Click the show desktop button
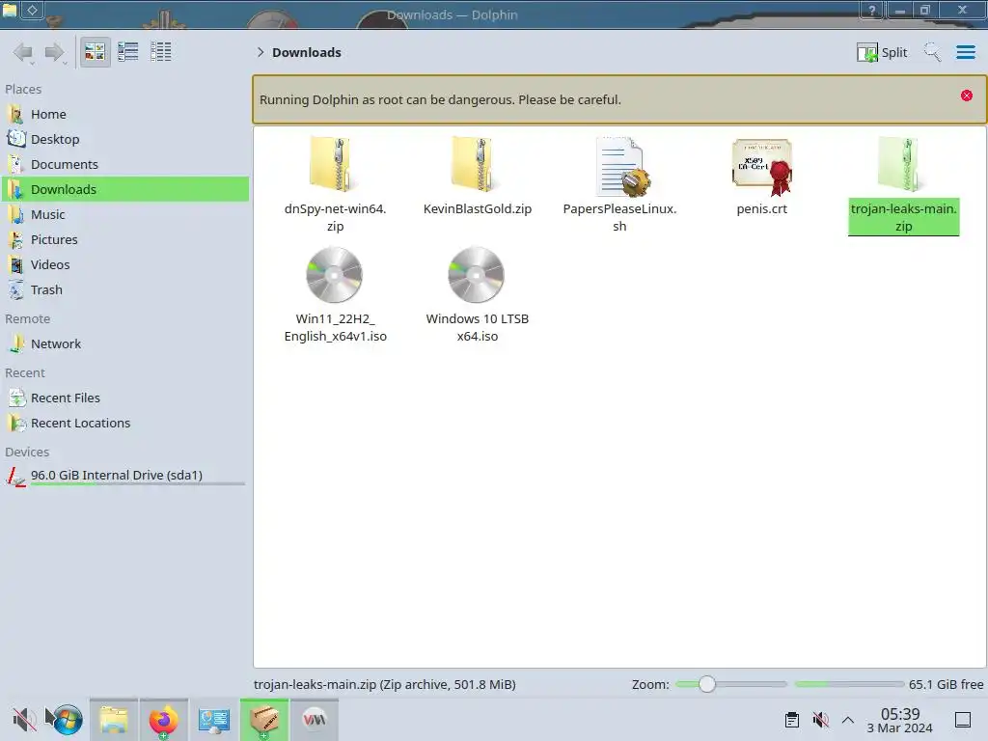Viewport: 988px width, 741px height. [963, 720]
